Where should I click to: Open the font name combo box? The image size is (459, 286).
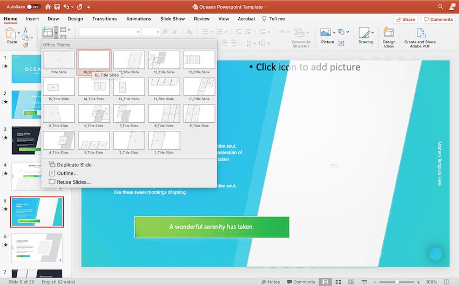pyautogui.click(x=108, y=32)
